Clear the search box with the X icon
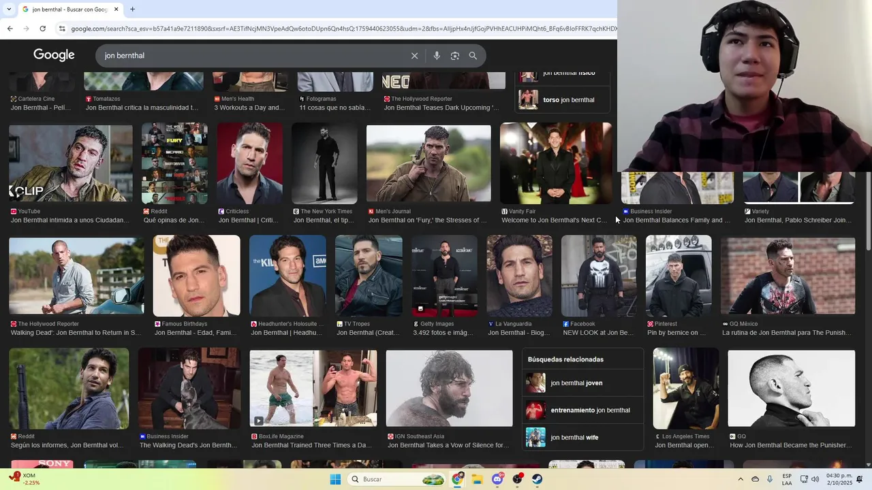The width and height of the screenshot is (872, 490). pyautogui.click(x=414, y=56)
